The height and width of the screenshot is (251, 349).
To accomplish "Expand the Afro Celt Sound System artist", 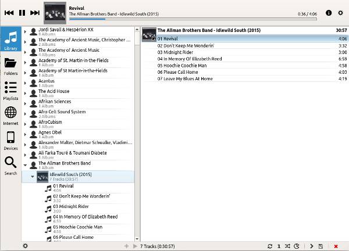I will [25, 114].
